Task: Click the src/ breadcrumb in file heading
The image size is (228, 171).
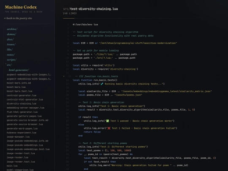Action: (66, 9)
